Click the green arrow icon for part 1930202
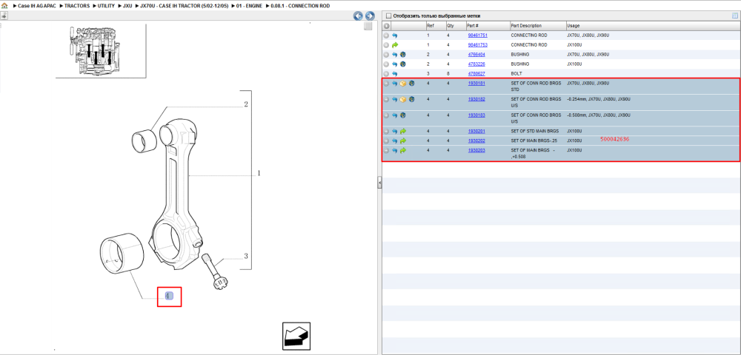Image resolution: width=741 pixels, height=355 pixels. (x=403, y=141)
